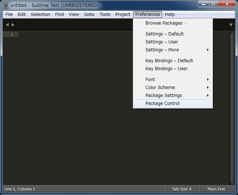The height and width of the screenshot is (195, 238).
Task: Close the Preferences menu via its title
Action: pyautogui.click(x=148, y=14)
